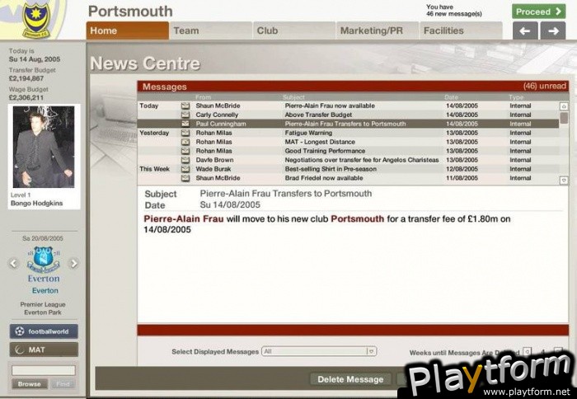
Task: Select message 'MAT - Longest Distance'
Action: tap(320, 142)
